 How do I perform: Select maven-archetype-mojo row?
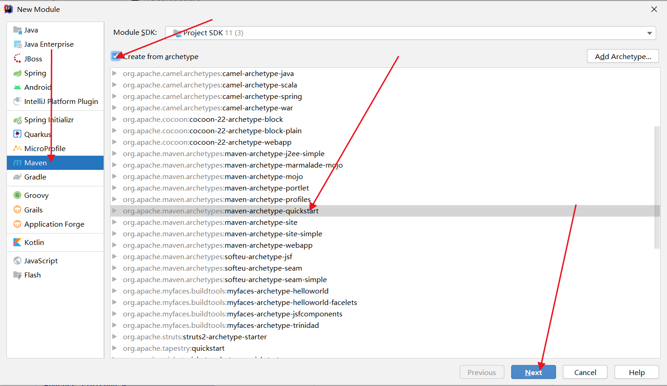(383, 176)
